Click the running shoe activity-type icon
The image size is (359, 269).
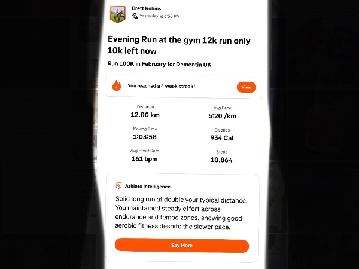pyautogui.click(x=135, y=16)
